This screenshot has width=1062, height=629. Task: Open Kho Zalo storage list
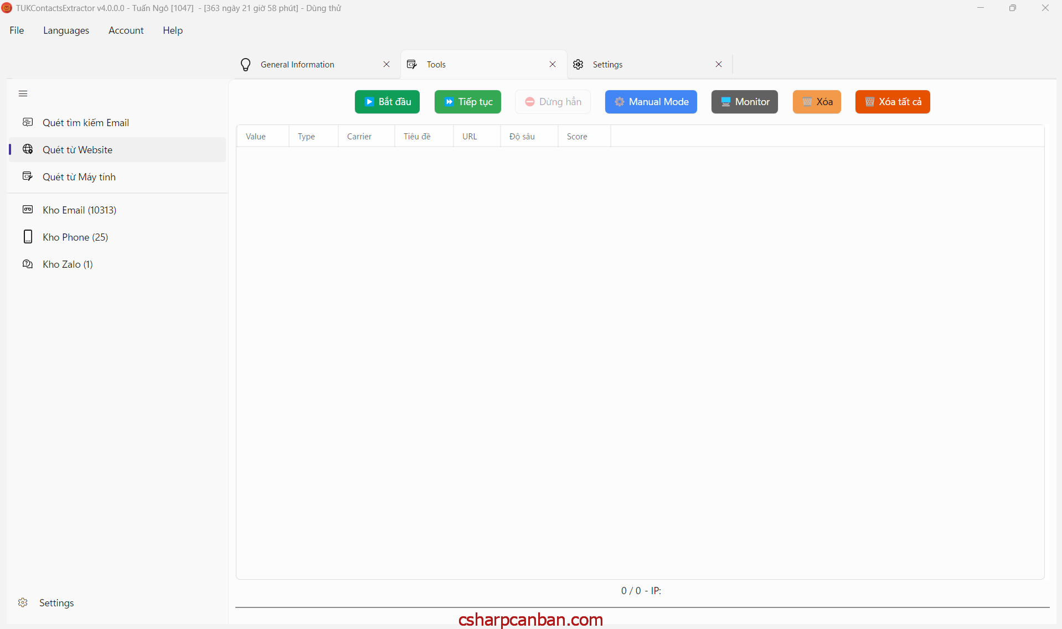(x=68, y=264)
